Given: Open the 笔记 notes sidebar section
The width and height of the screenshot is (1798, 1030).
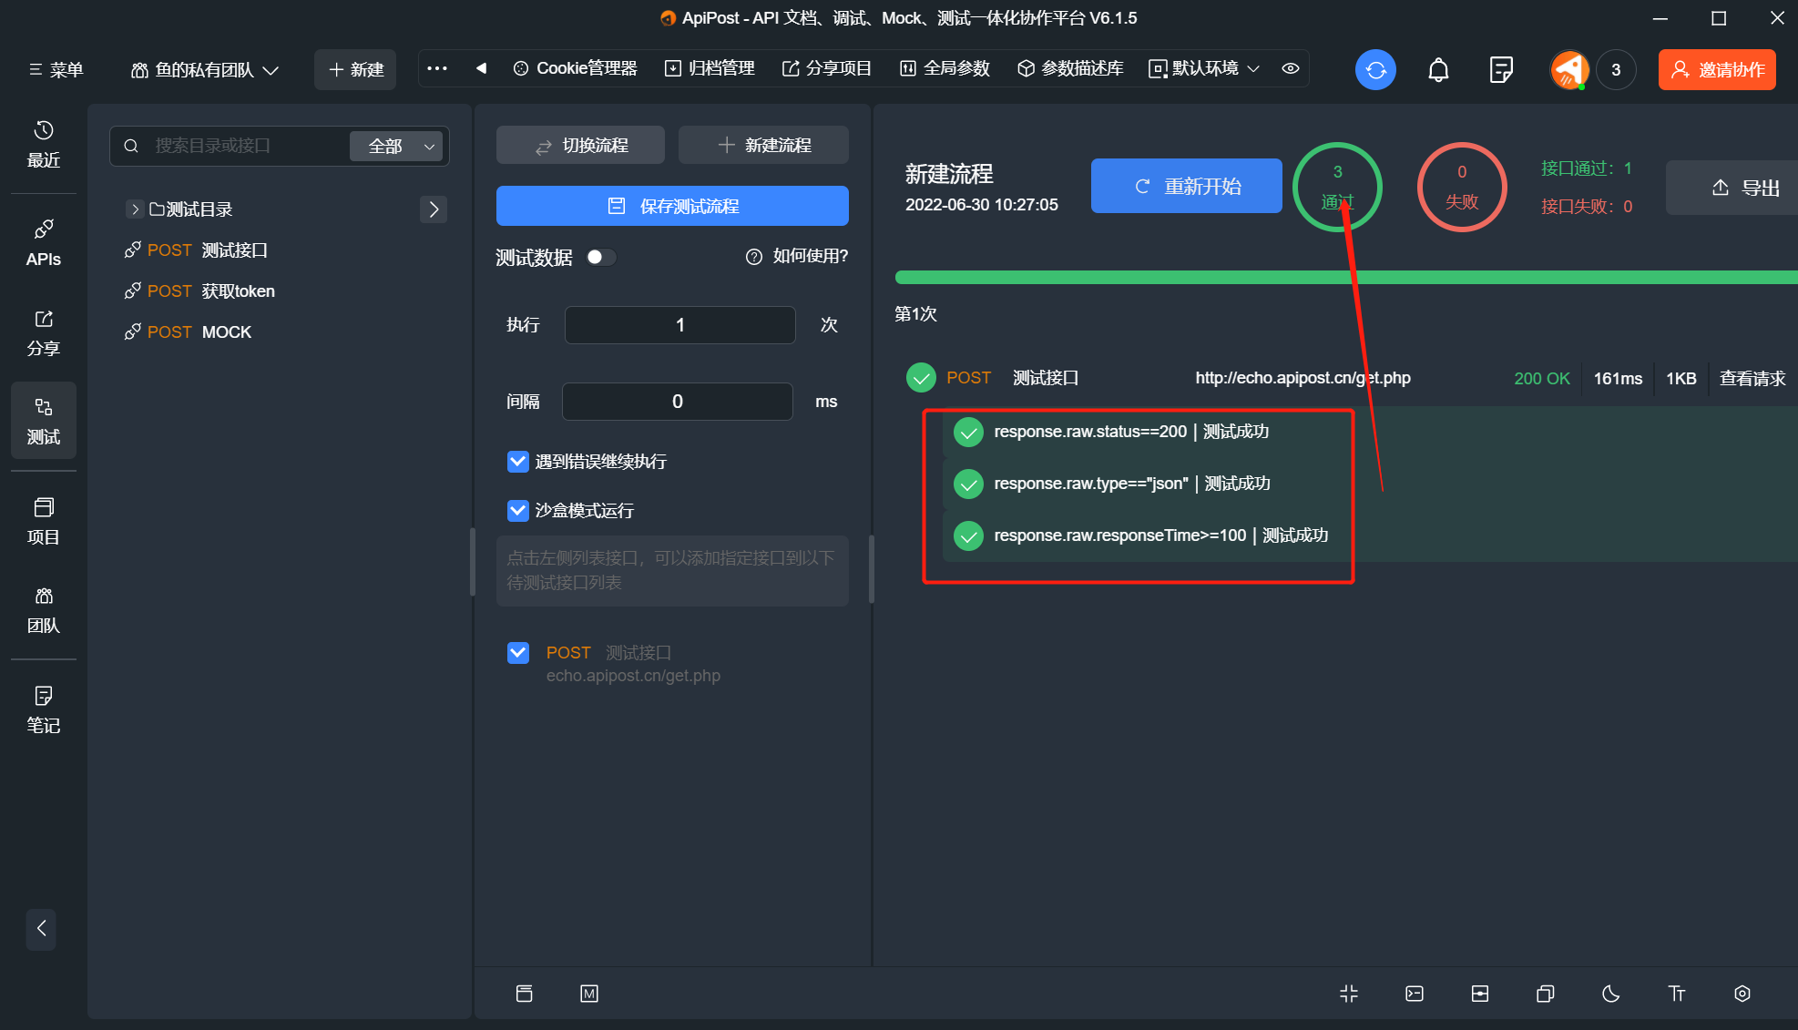Looking at the screenshot, I should (43, 709).
